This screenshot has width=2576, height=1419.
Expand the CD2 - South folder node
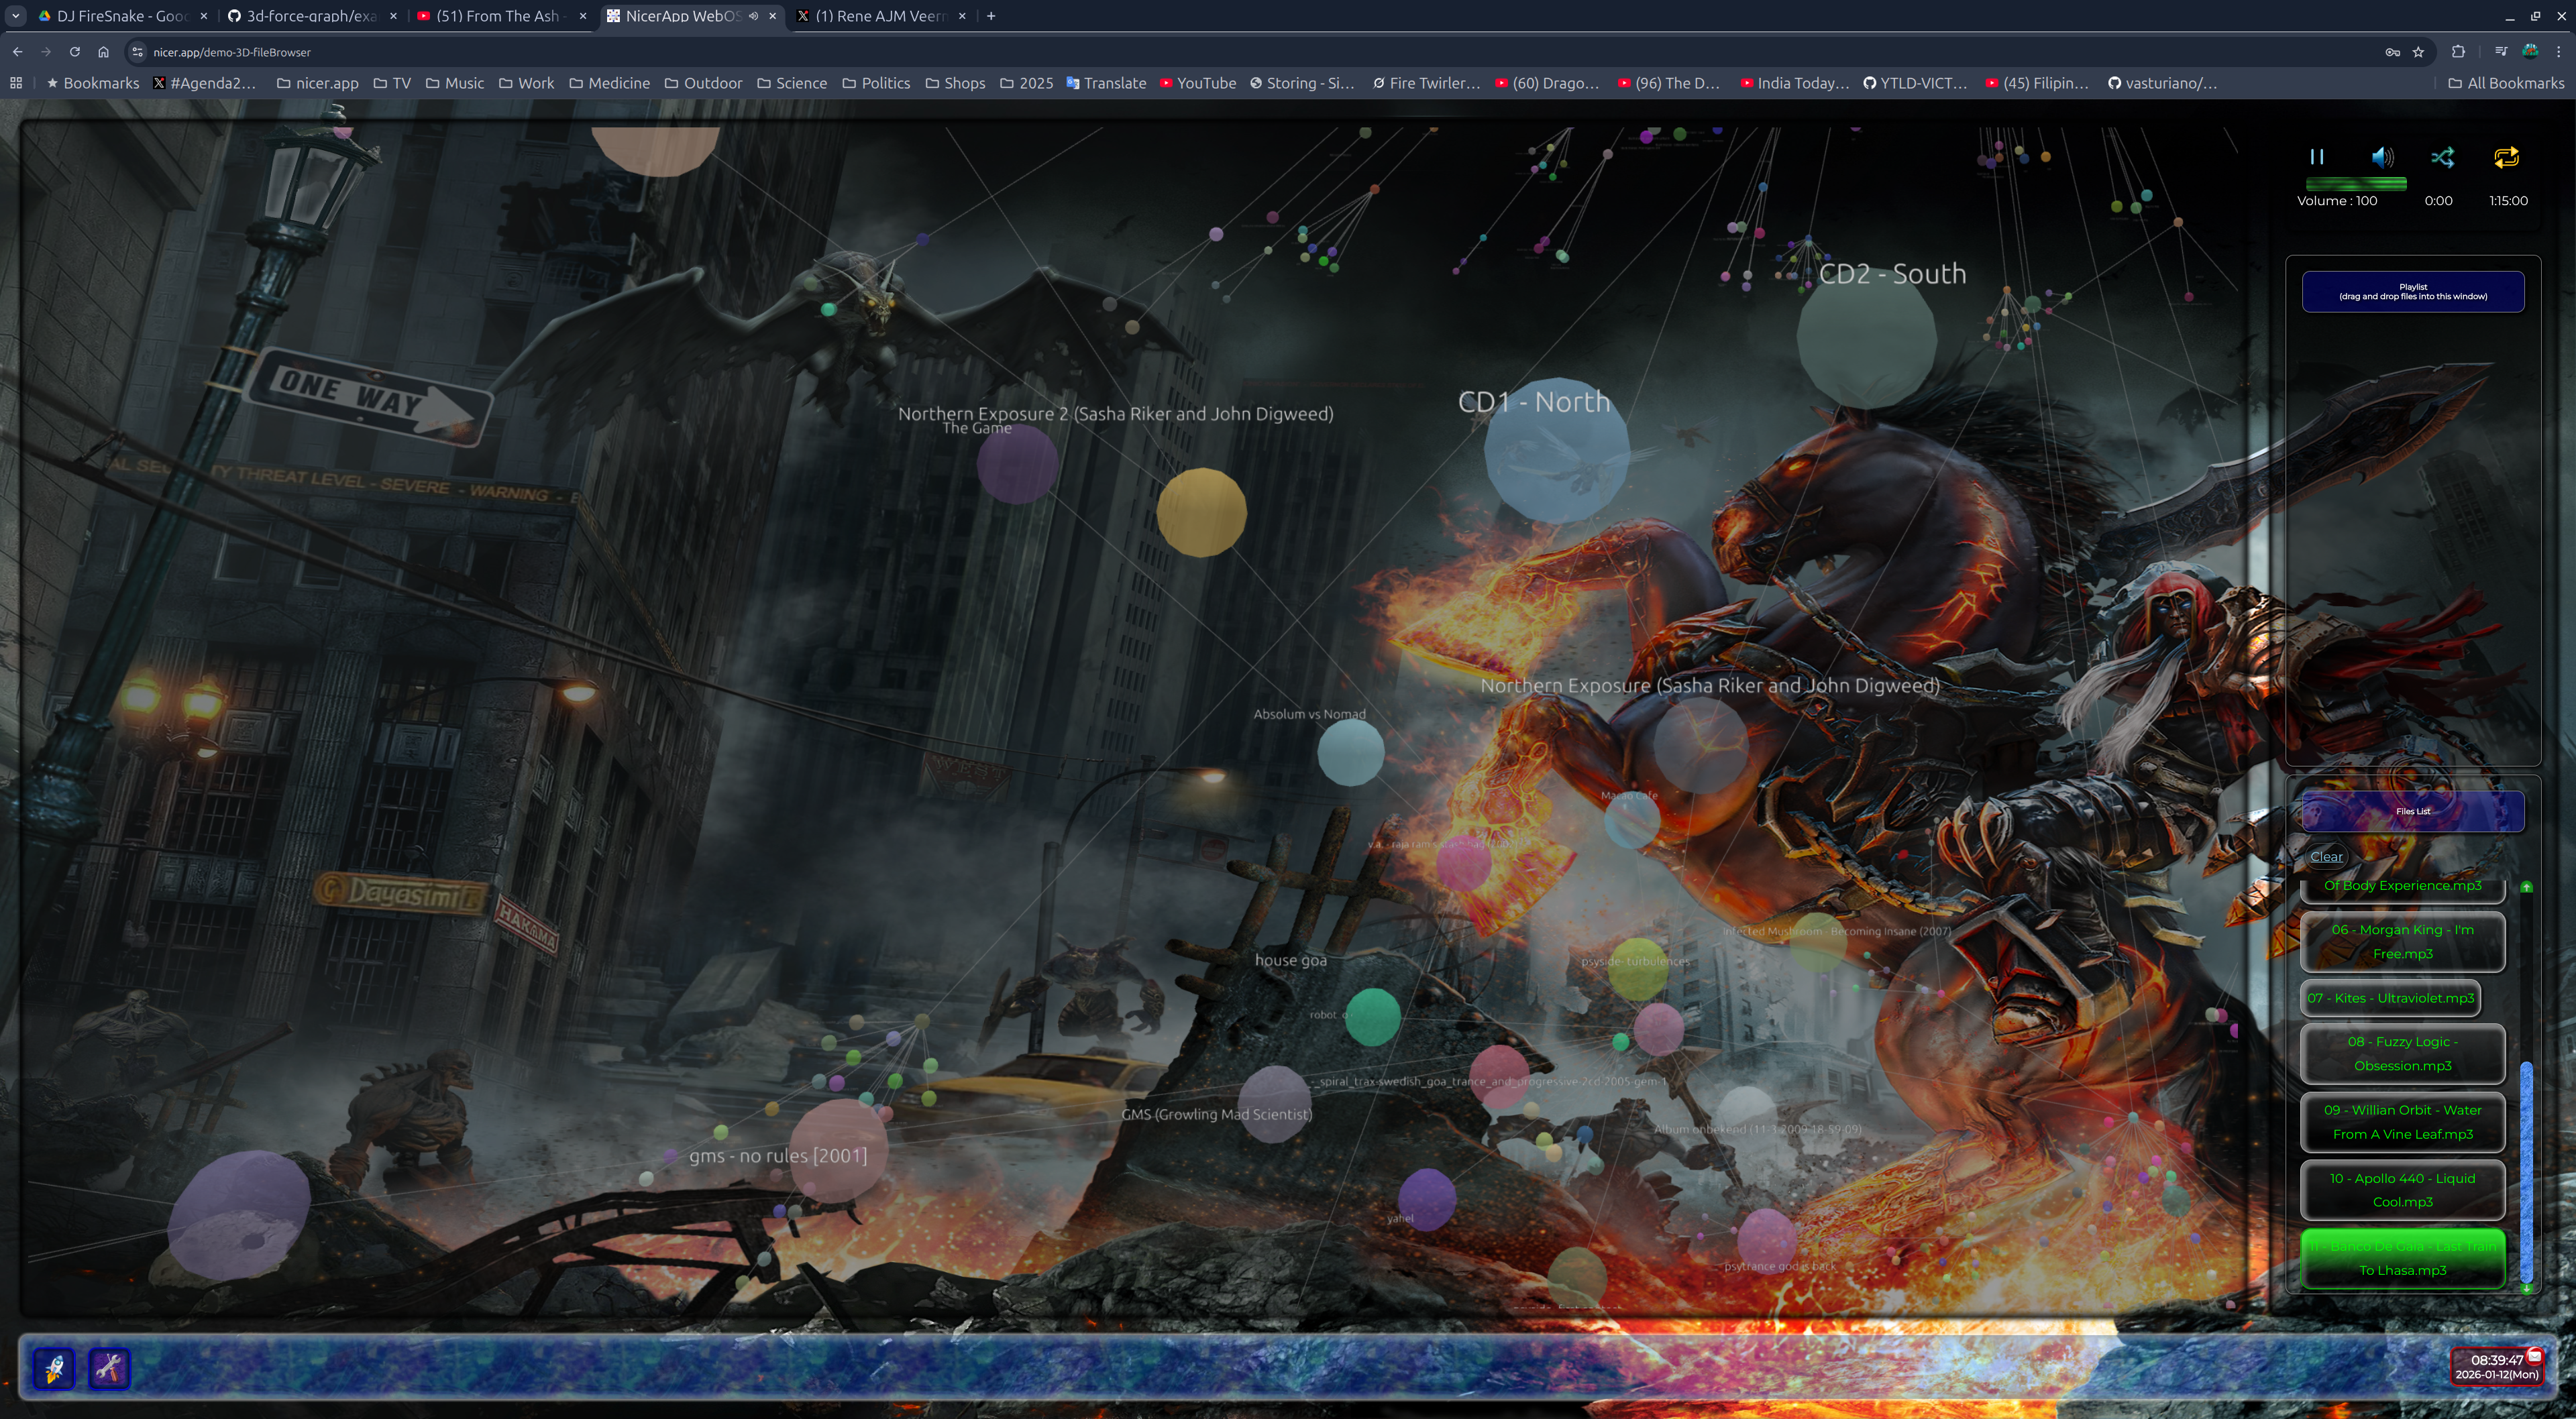(1866, 337)
